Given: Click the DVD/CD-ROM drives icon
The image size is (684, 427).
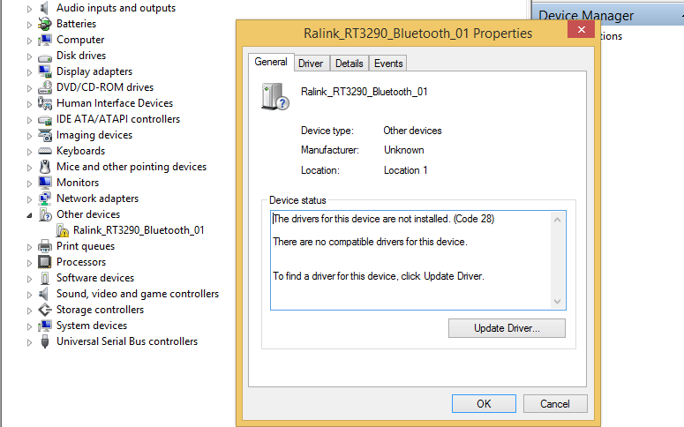Looking at the screenshot, I should [44, 87].
